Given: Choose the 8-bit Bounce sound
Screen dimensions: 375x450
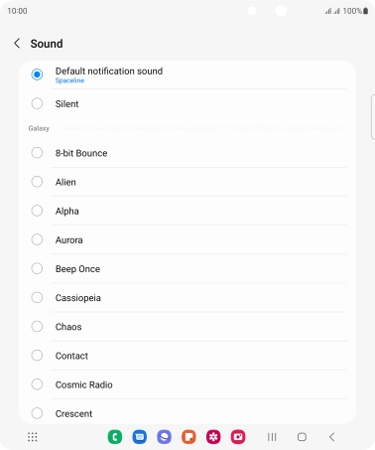Looking at the screenshot, I should [187, 153].
